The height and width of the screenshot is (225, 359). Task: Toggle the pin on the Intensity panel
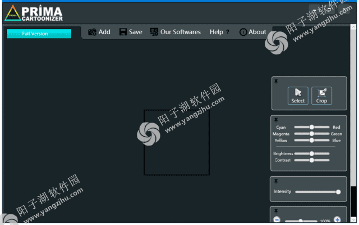click(276, 181)
